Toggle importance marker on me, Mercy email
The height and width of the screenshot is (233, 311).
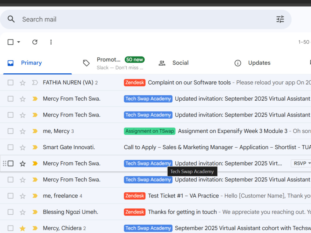(x=35, y=131)
